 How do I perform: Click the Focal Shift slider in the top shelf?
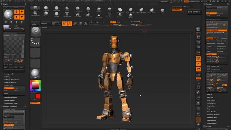click(x=141, y=22)
